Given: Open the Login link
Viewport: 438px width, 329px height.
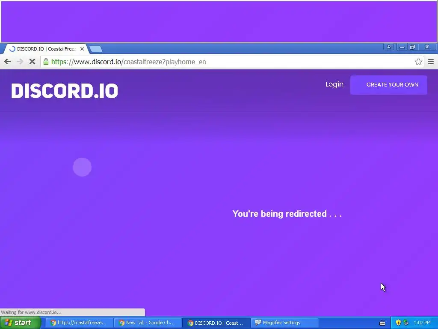Looking at the screenshot, I should [334, 84].
